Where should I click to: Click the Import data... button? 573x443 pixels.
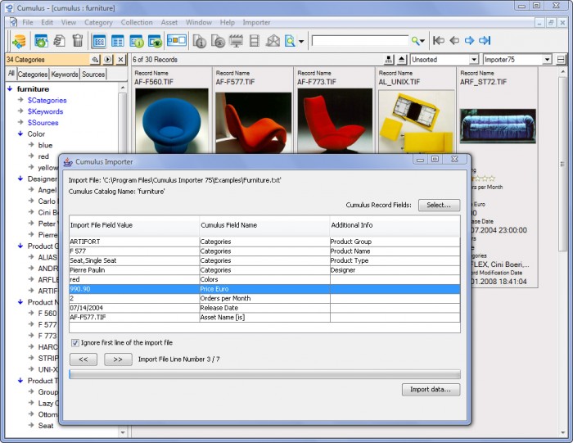(431, 390)
